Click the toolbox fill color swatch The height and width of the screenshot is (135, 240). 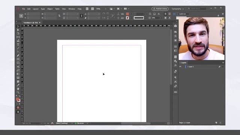17,99
